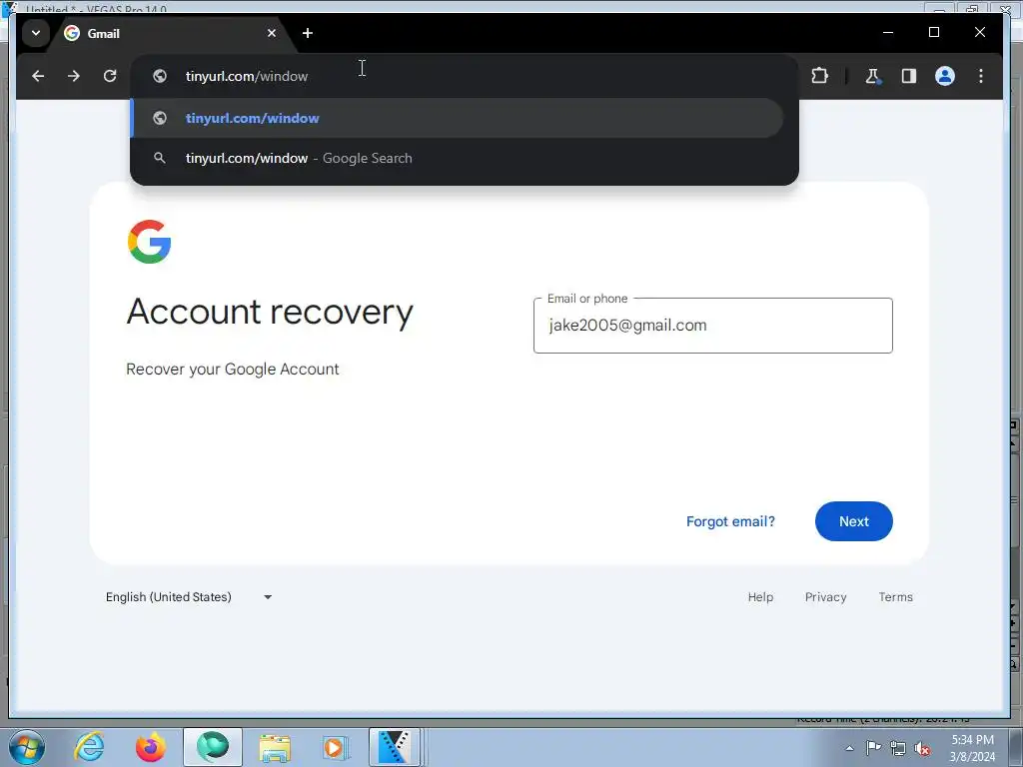
Task: Open Windows Media Player from taskbar
Action: click(336, 747)
